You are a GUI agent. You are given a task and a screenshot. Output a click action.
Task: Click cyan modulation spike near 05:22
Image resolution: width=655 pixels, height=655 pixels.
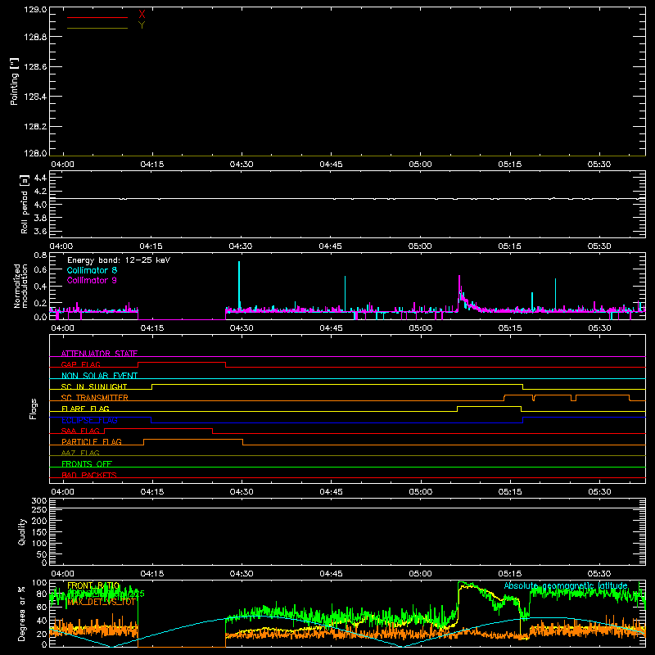[555, 294]
